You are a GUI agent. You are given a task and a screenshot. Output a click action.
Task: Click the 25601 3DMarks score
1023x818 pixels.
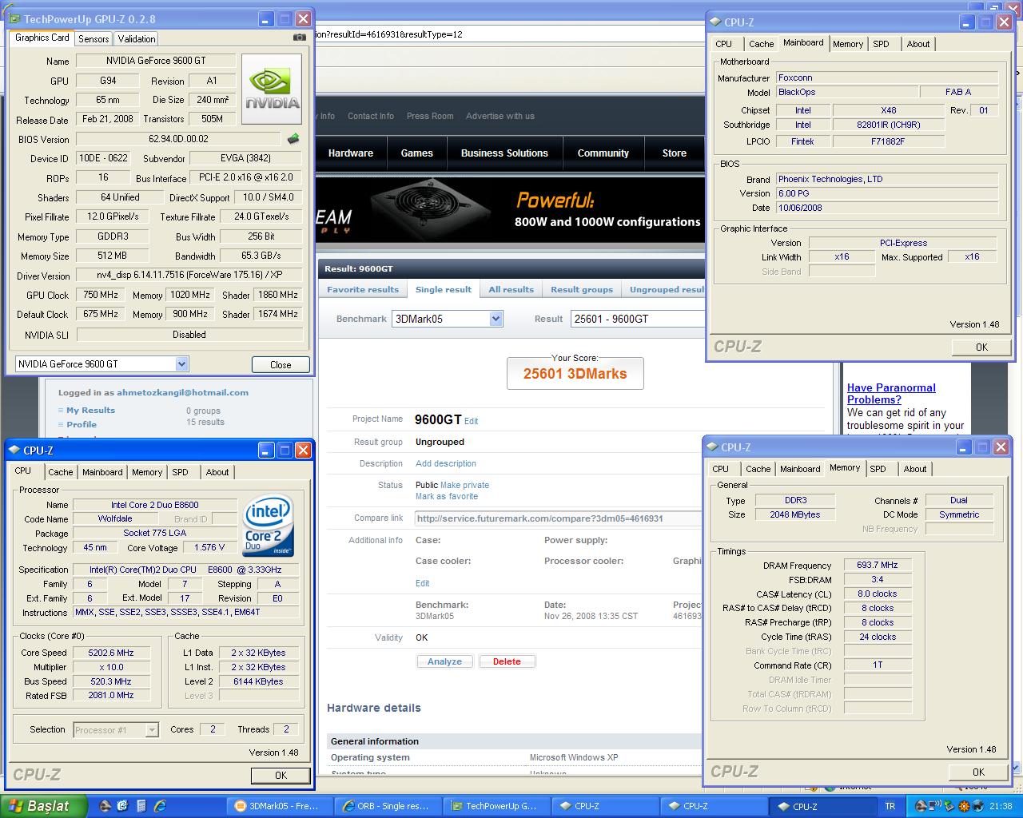pos(575,373)
